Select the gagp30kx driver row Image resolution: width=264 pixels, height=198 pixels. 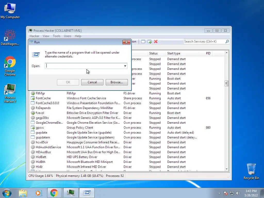click(127, 118)
